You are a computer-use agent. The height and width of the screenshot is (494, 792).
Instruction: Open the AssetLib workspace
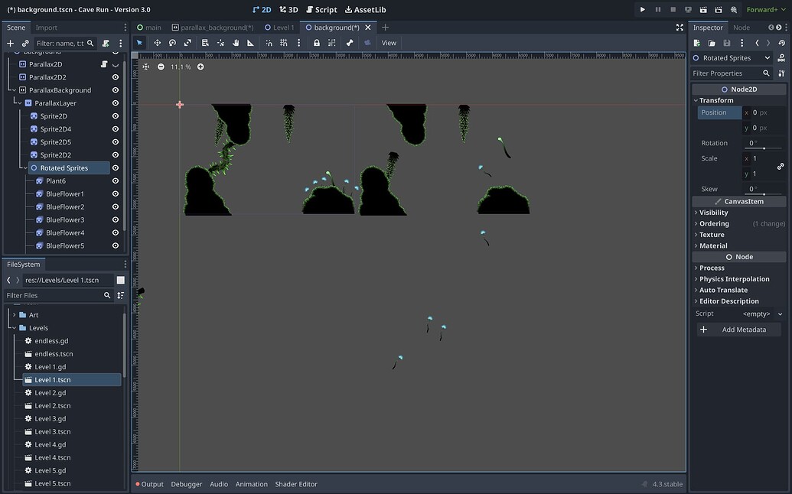[x=365, y=10]
